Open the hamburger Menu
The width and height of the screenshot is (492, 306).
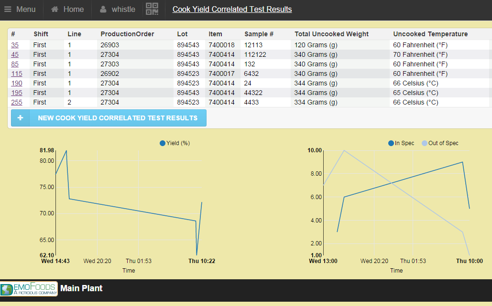coord(20,10)
